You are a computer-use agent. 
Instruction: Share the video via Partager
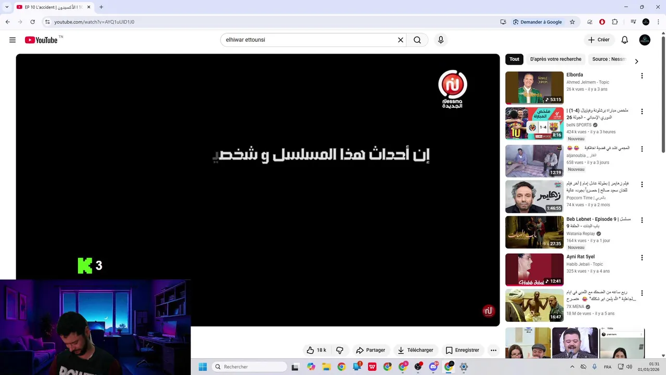click(370, 350)
